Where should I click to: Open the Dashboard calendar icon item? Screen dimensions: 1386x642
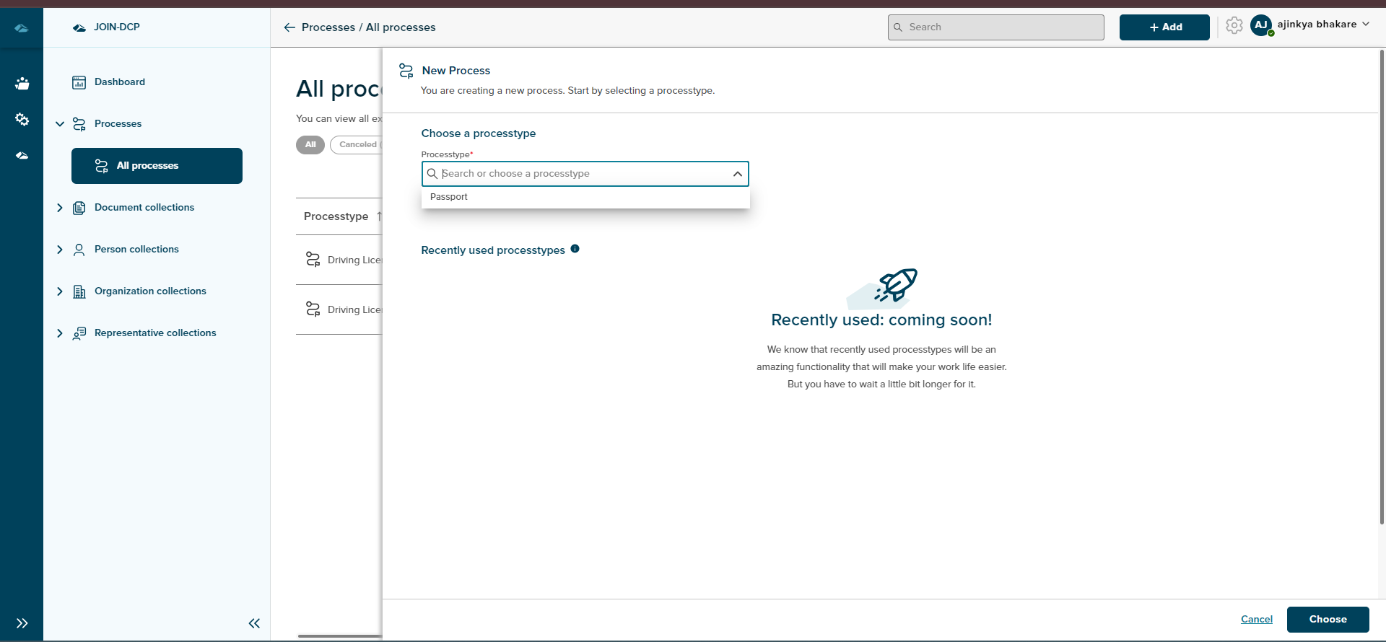tap(79, 82)
